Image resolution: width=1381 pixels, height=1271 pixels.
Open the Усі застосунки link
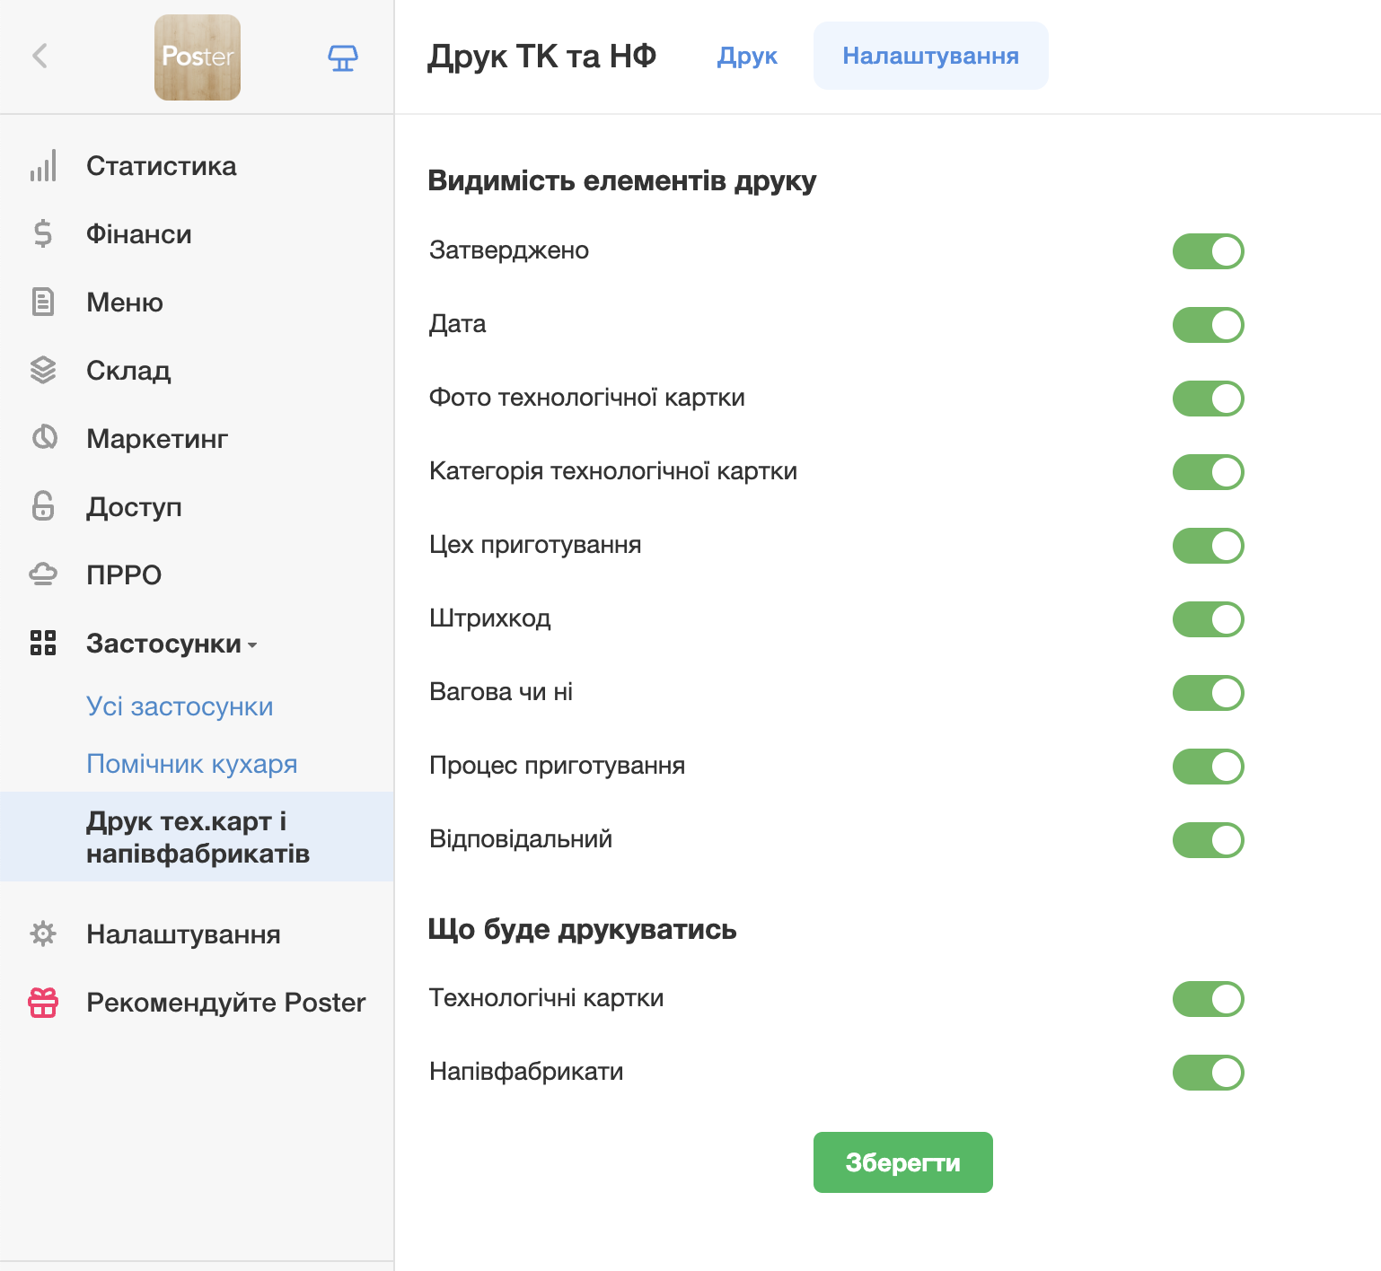(180, 706)
